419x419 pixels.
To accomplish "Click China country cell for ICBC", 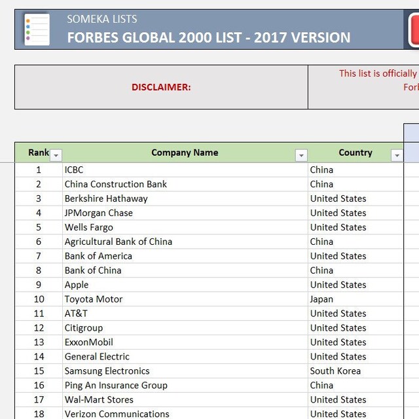I will tap(355, 170).
